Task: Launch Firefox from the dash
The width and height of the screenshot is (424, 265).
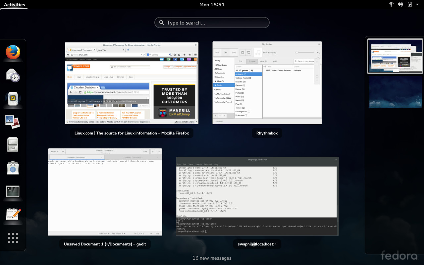Action: pos(13,52)
